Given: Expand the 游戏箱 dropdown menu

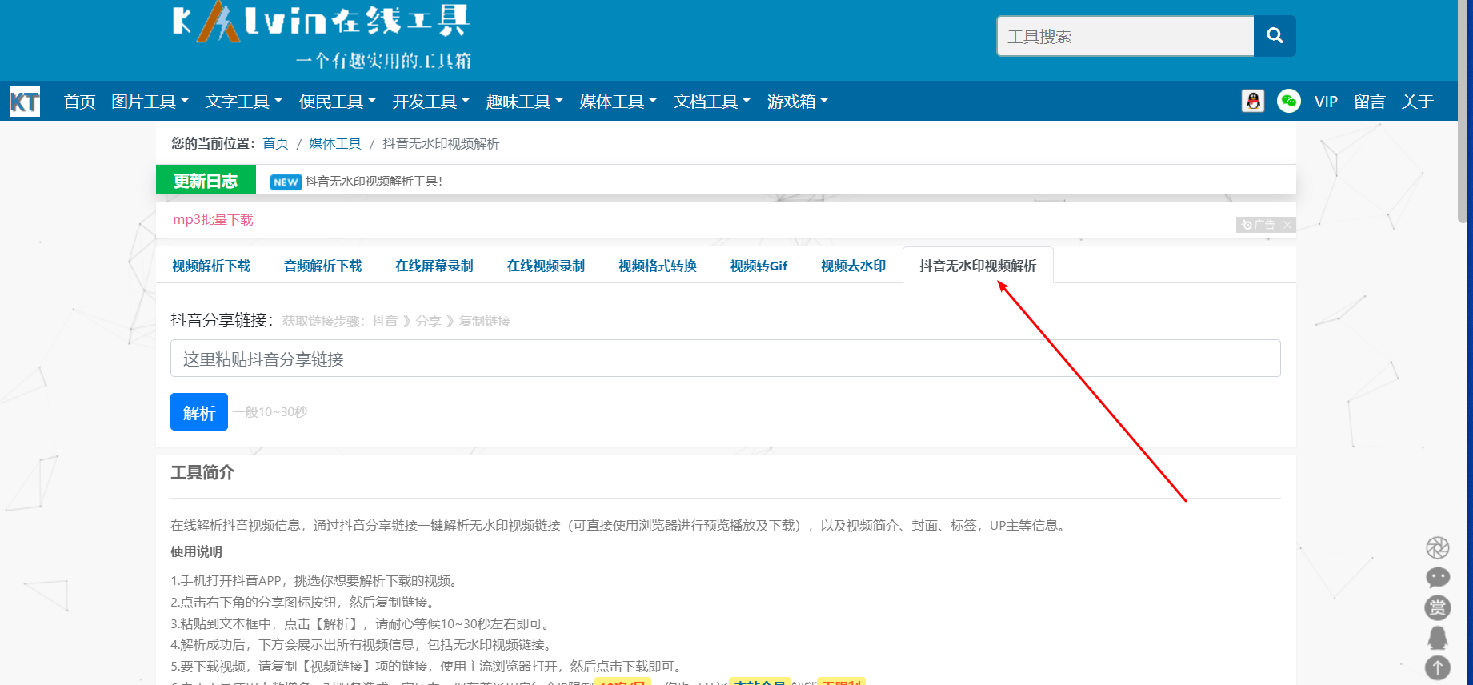Looking at the screenshot, I should 797,102.
